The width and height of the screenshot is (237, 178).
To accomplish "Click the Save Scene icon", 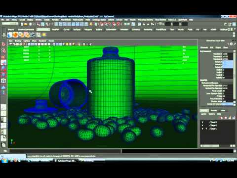I will pos(31,24).
